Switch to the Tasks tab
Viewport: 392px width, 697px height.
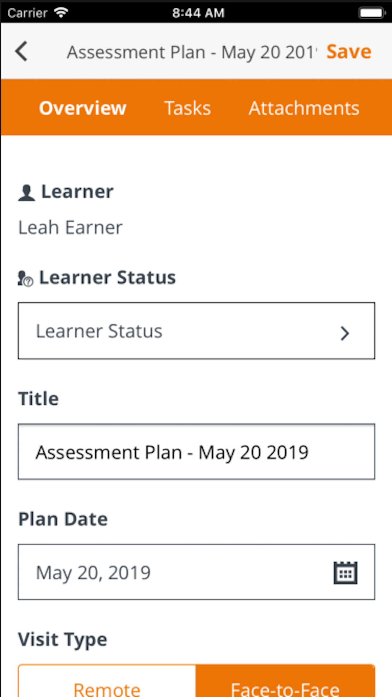(187, 108)
